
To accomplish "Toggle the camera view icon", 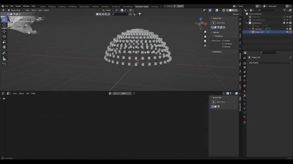I will pyautogui.click(x=205, y=41).
